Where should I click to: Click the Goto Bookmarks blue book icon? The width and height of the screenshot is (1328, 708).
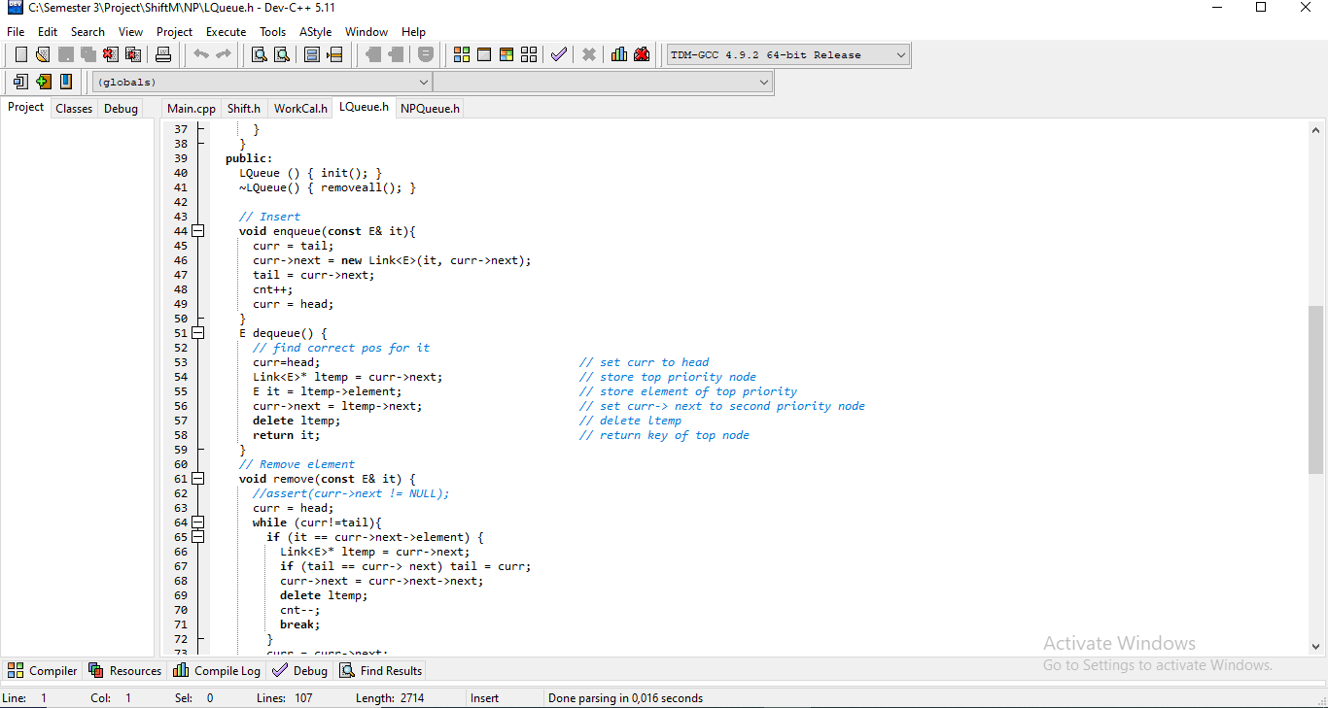click(x=66, y=82)
